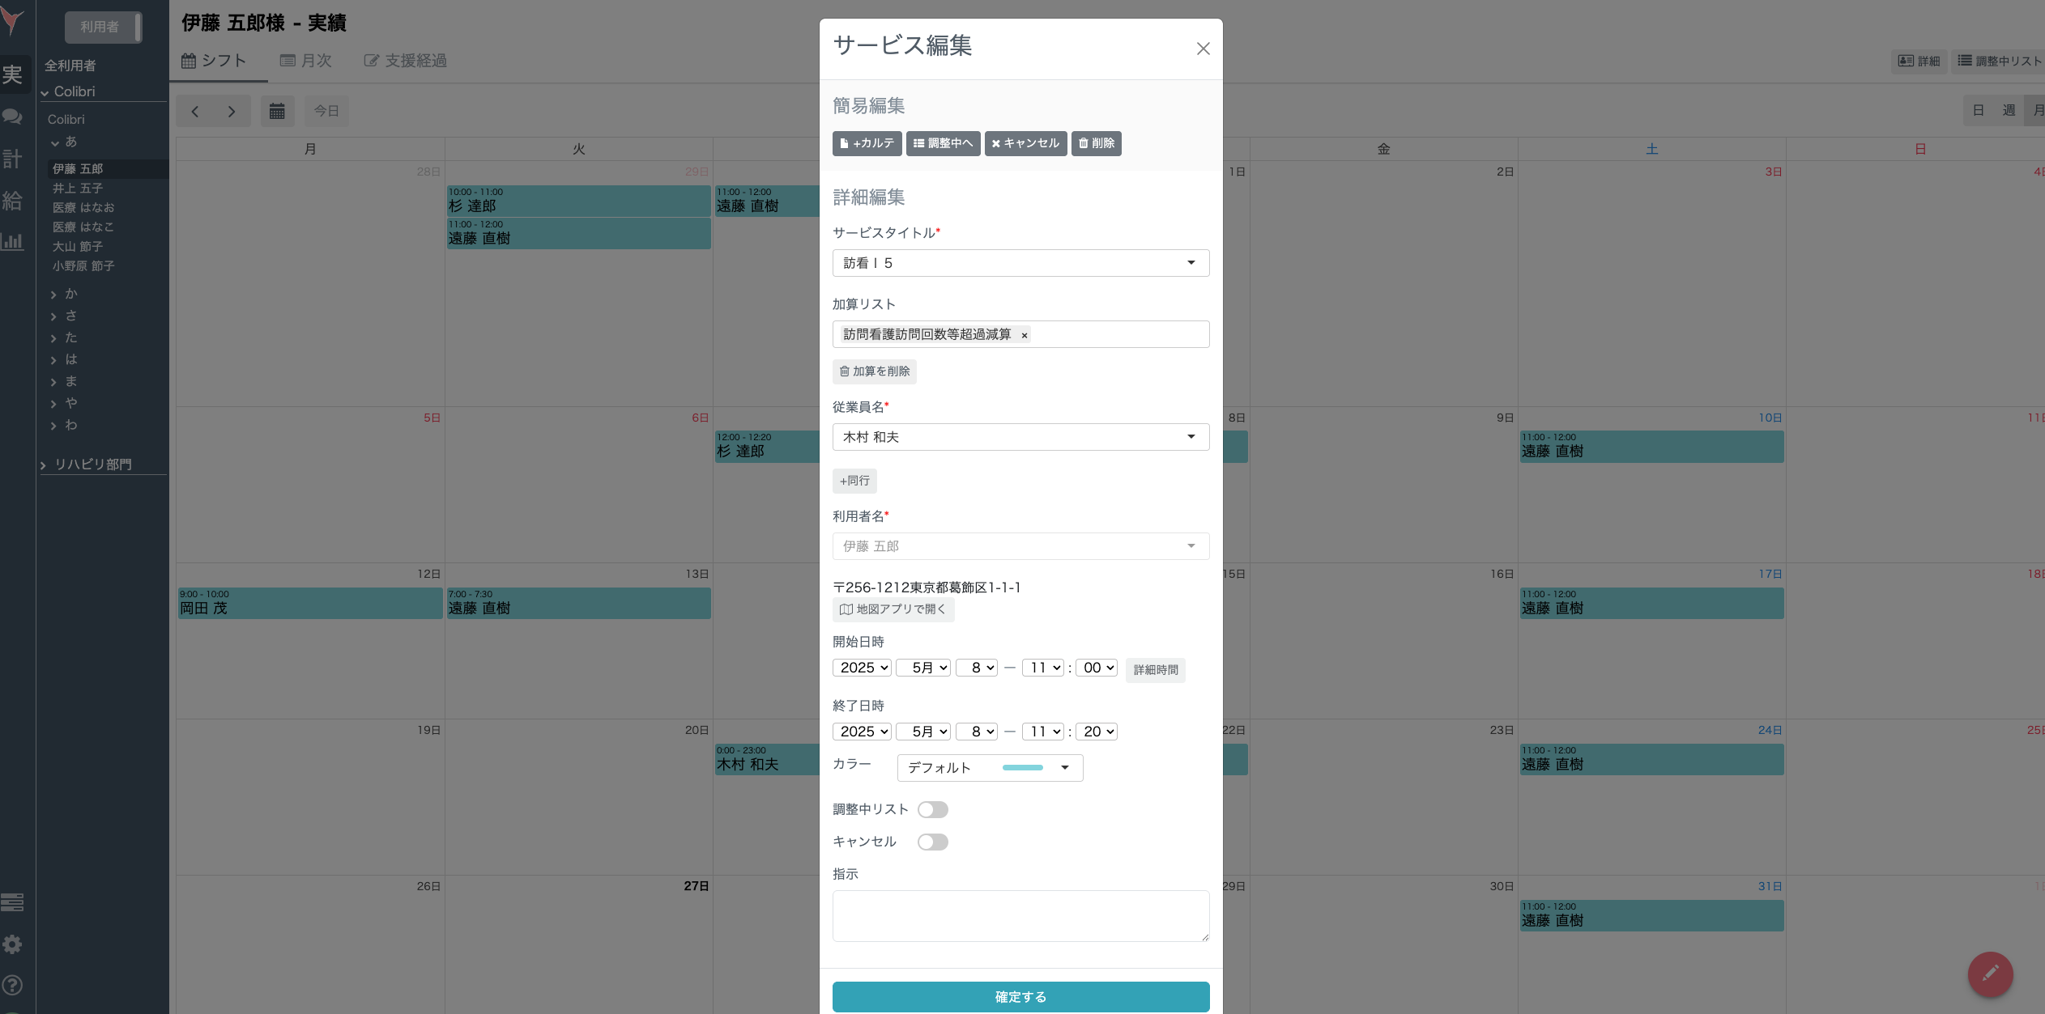
Task: Open the カラー default color selector
Action: (989, 767)
